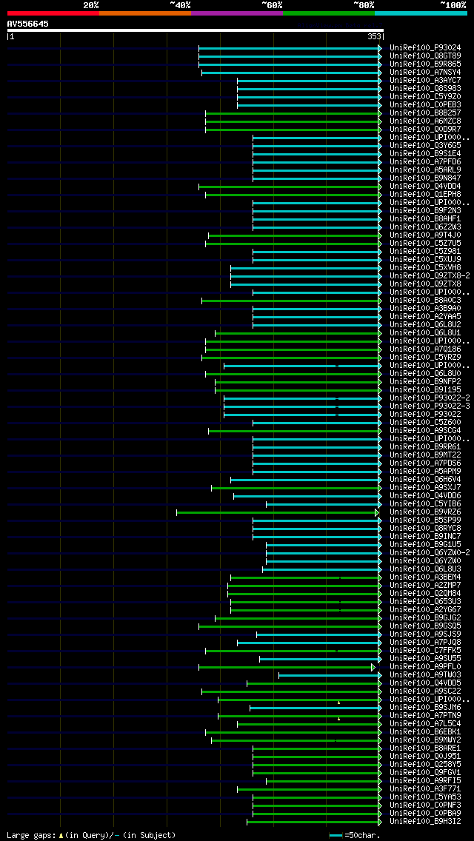Click the cyan 50char scale legend bar
The height and width of the screenshot is (841, 474).
336,835
